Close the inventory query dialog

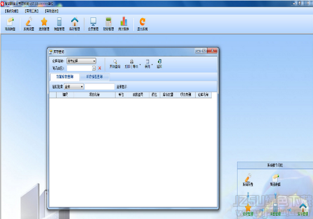pos(212,50)
